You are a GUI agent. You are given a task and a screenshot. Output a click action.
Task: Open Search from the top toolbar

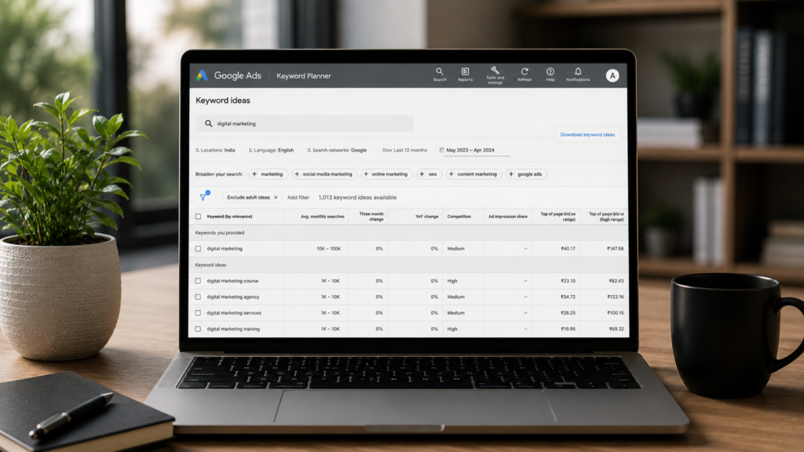pyautogui.click(x=440, y=75)
